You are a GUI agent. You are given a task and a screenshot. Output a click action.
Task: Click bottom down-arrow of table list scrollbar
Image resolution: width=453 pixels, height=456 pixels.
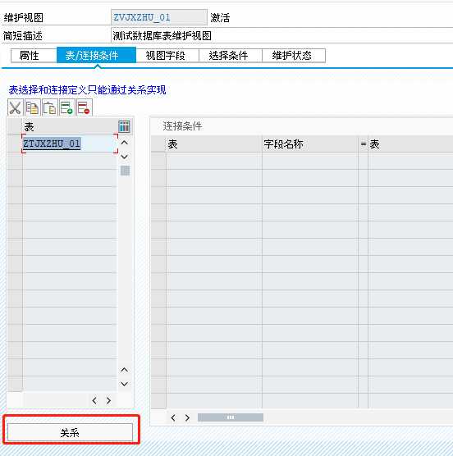(124, 384)
